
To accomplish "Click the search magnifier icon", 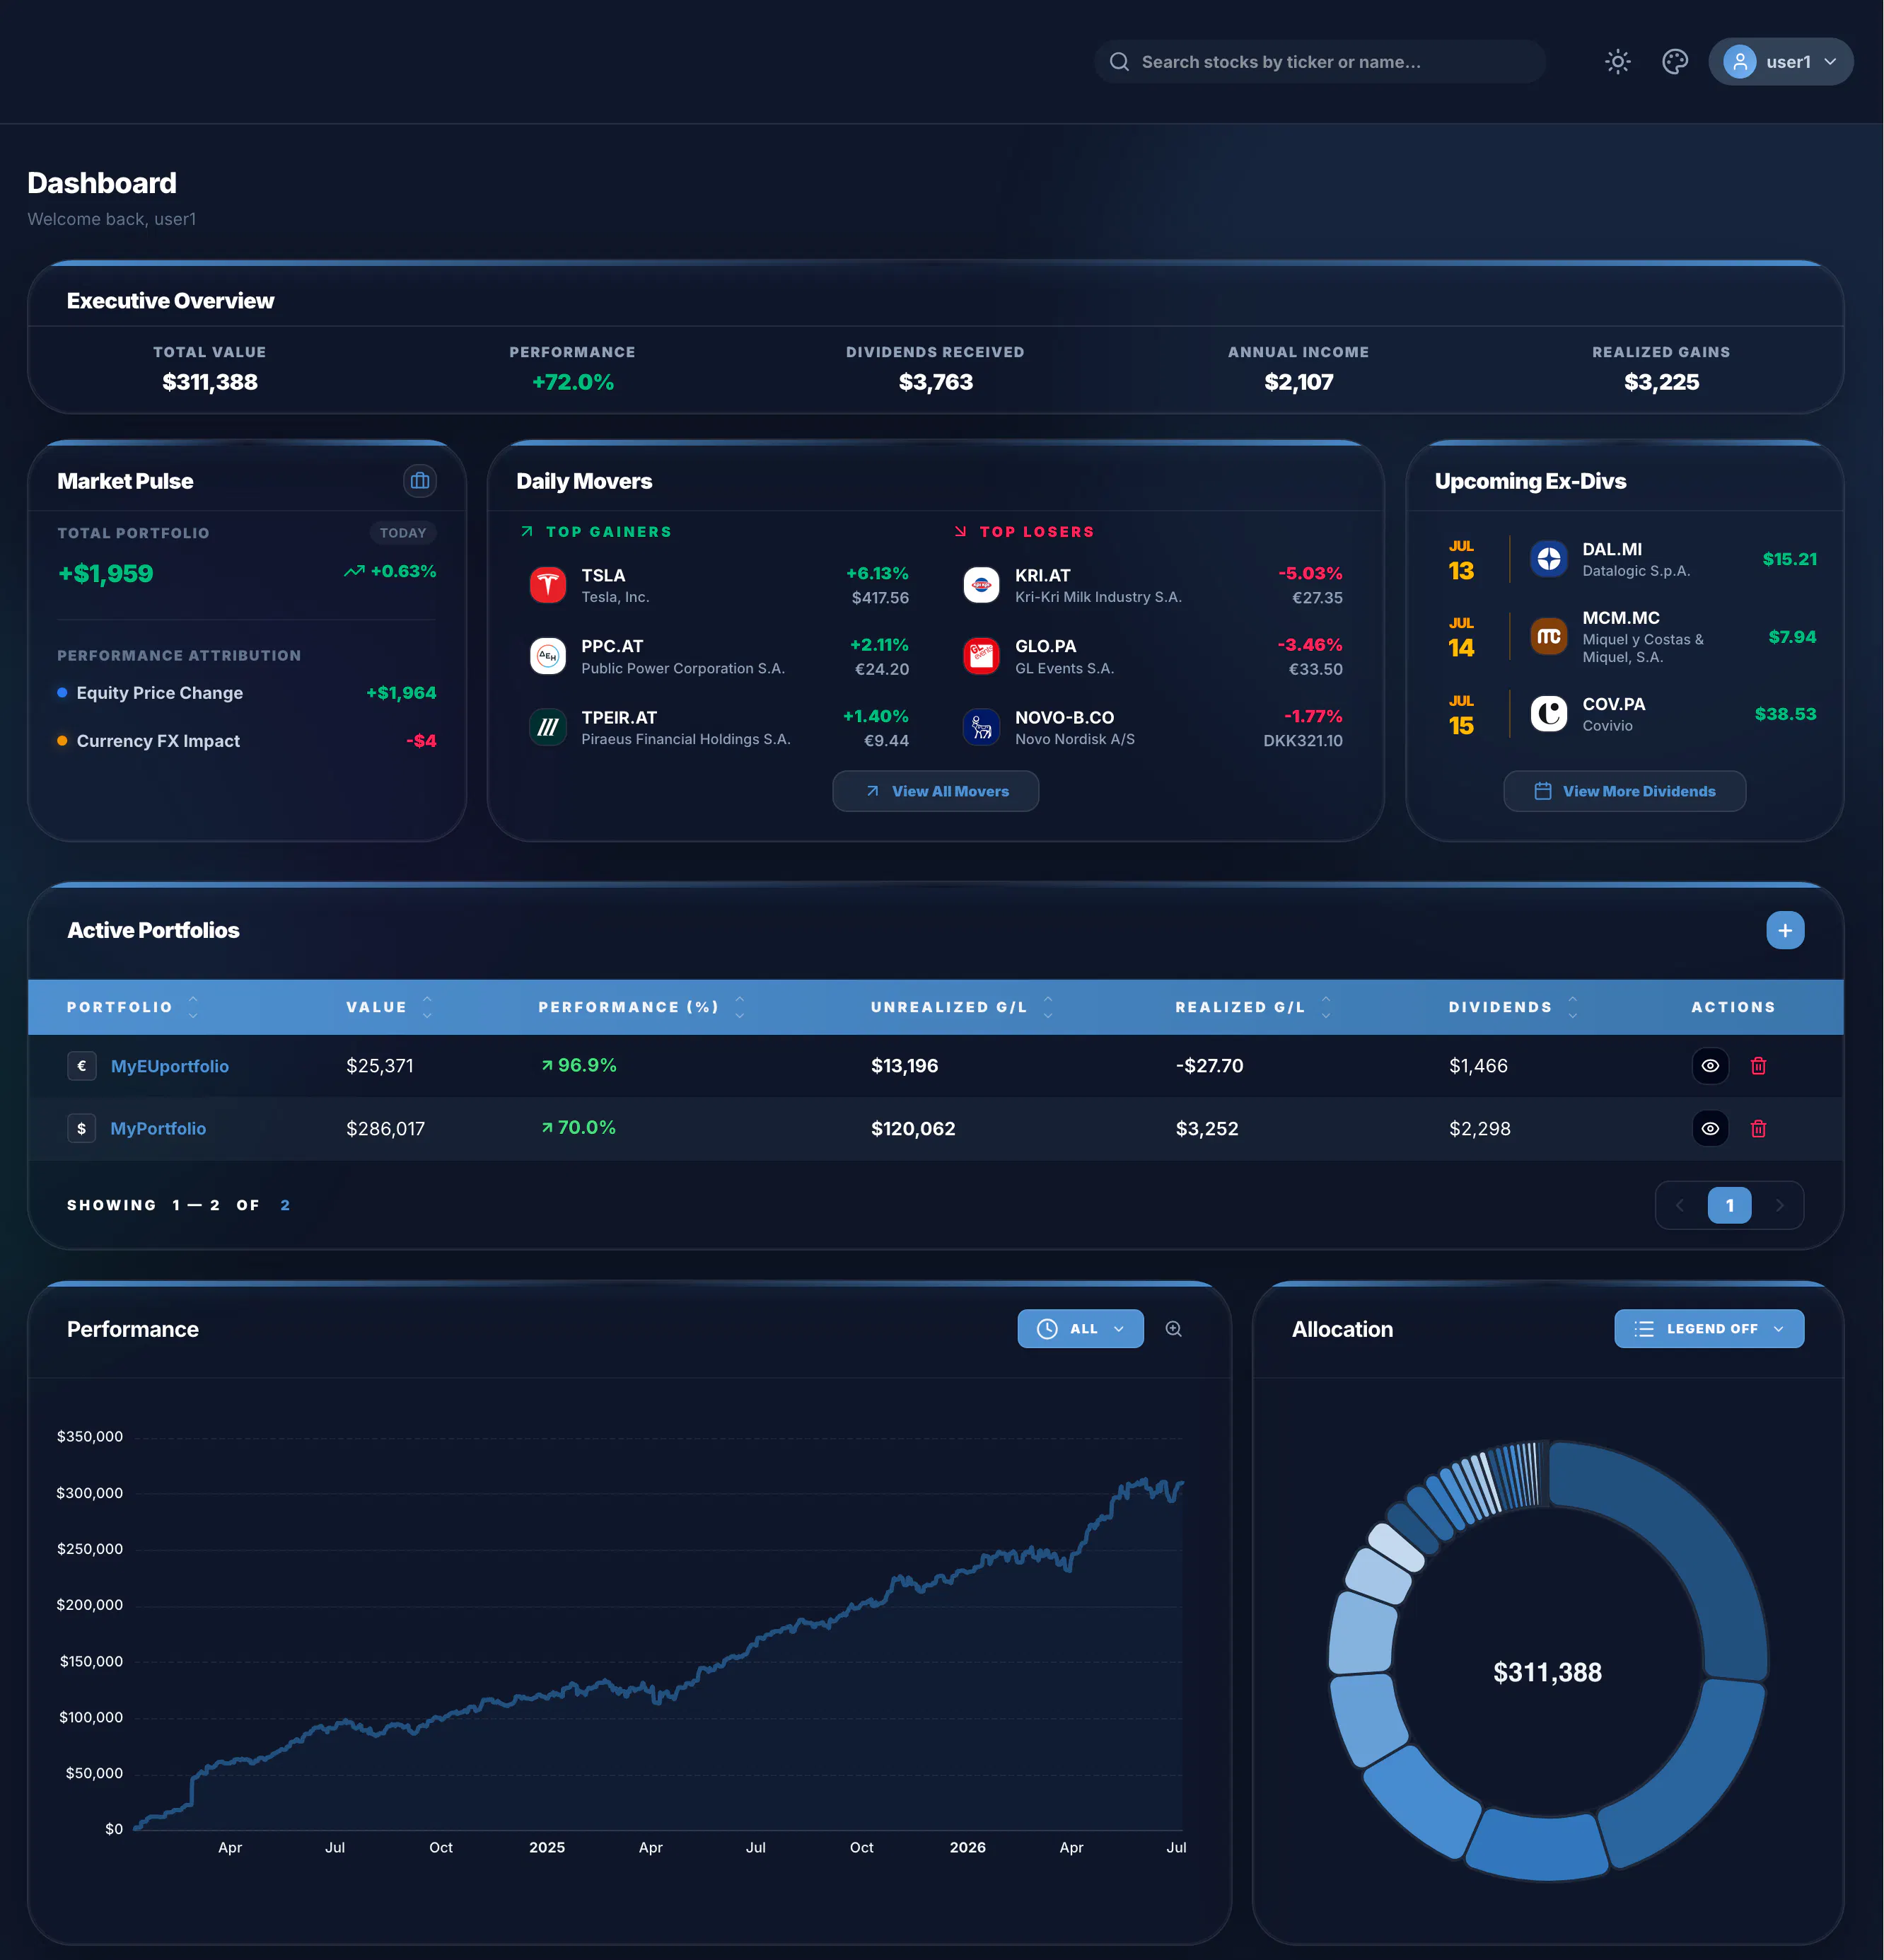I will click(x=1119, y=62).
